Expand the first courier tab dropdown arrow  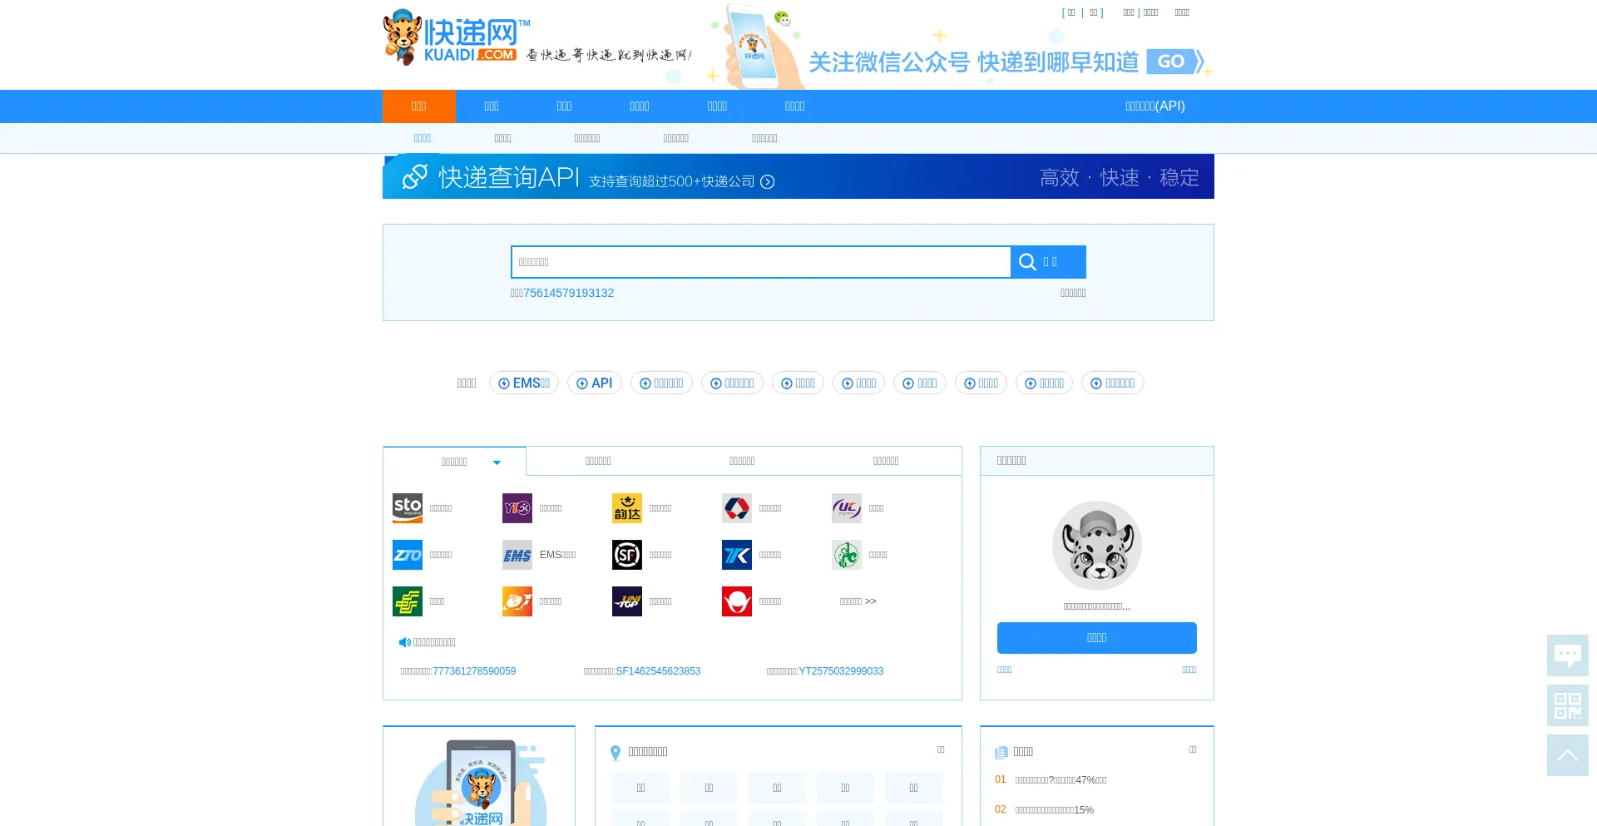click(497, 462)
